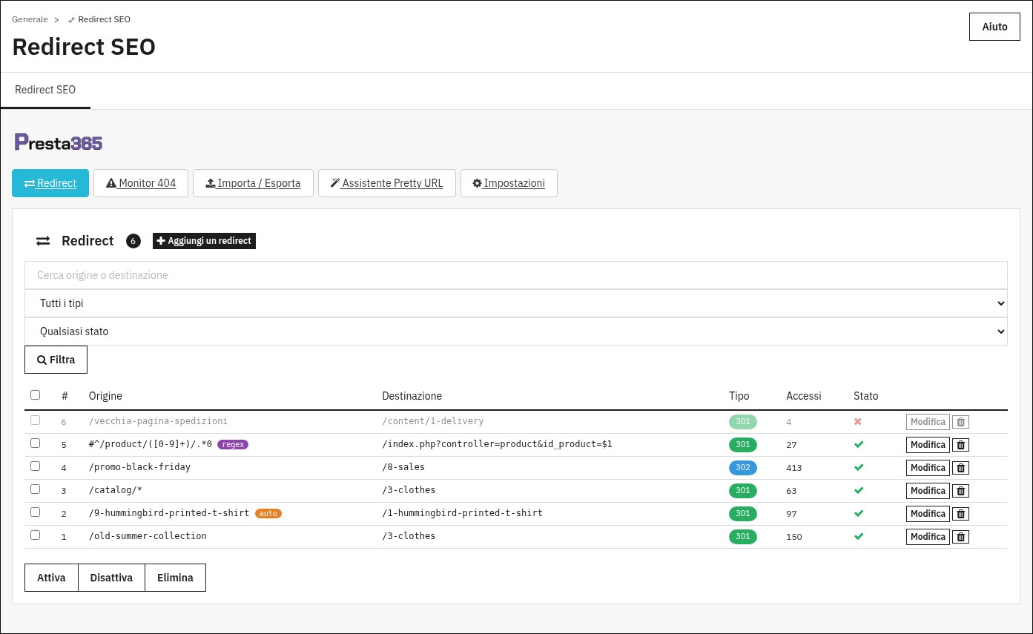1033x634 pixels.
Task: Click the blue 302 type badge
Action: pyautogui.click(x=743, y=468)
